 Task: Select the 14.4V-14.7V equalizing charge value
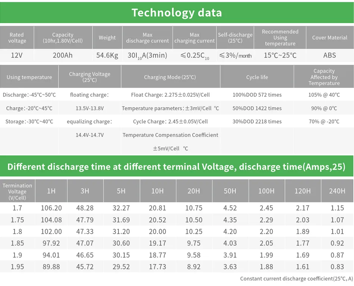(89, 135)
